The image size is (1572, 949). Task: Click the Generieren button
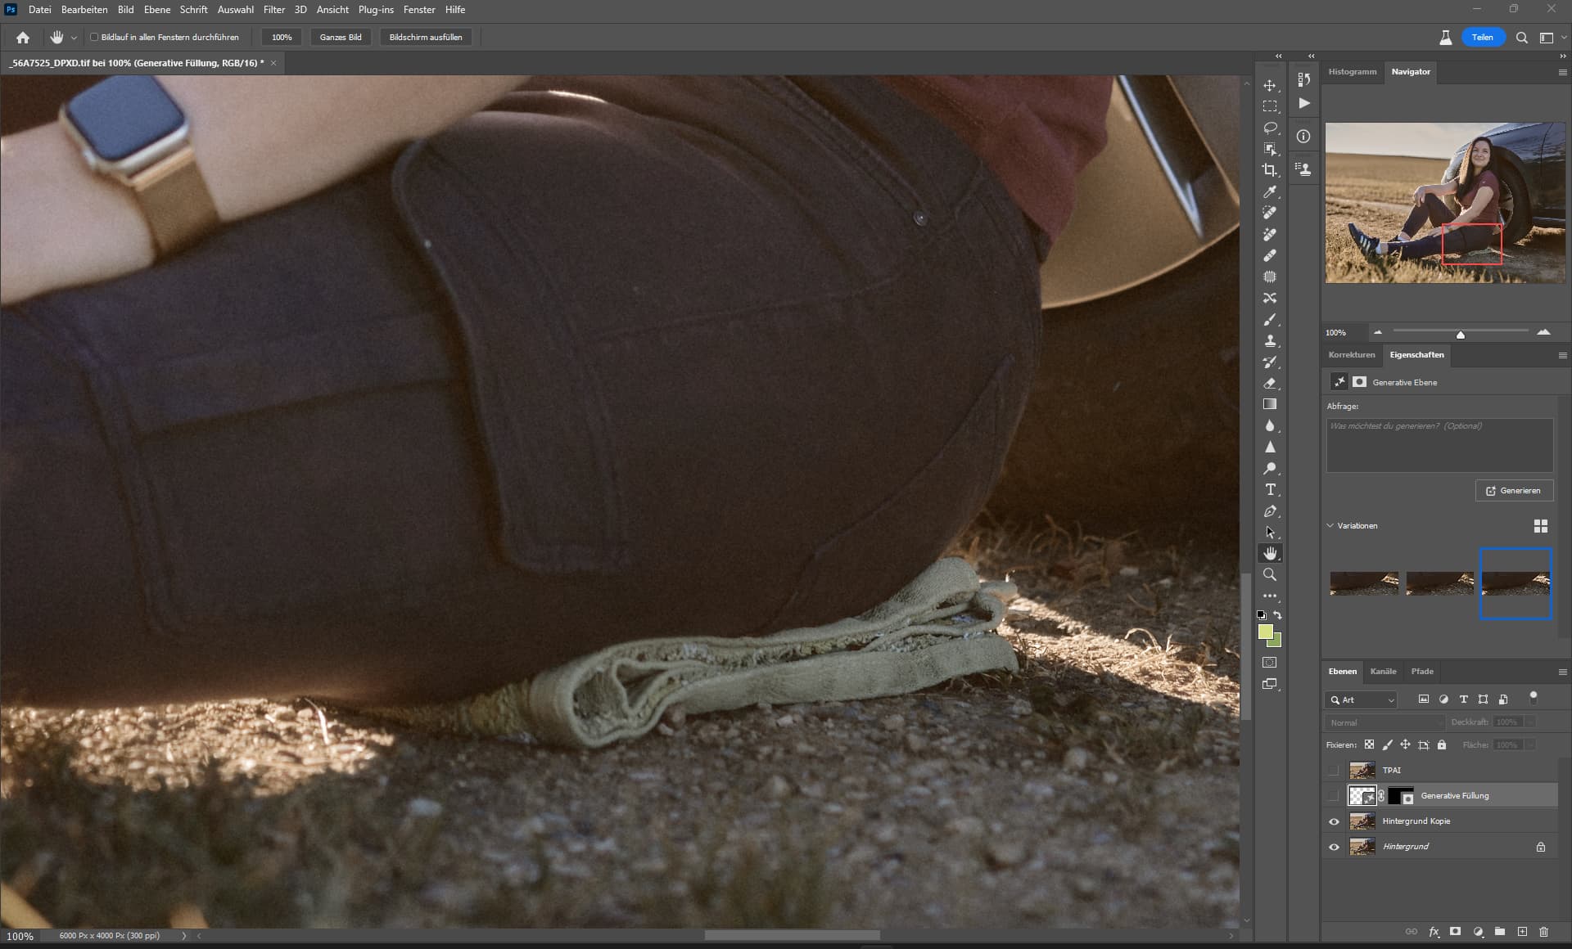pyautogui.click(x=1513, y=491)
